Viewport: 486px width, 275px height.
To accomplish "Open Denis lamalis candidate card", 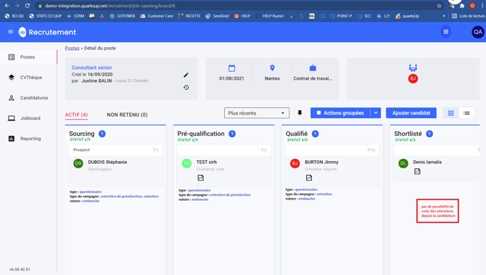I will [437, 163].
